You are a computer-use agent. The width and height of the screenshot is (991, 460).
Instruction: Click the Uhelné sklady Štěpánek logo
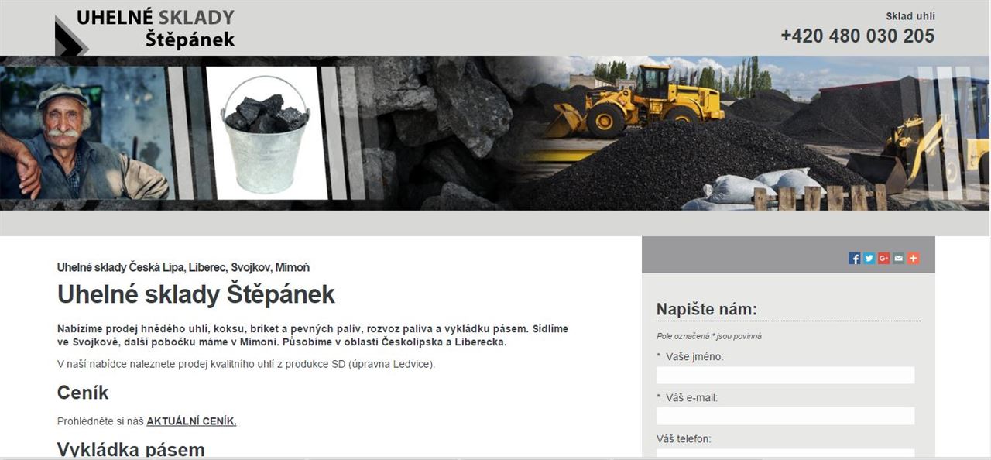pyautogui.click(x=145, y=29)
